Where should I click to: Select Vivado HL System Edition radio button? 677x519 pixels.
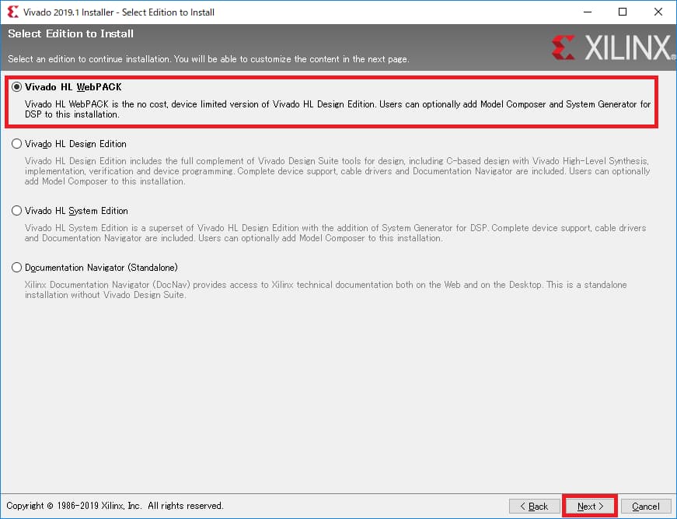click(x=16, y=210)
